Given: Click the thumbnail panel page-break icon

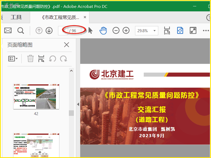Looking at the screenshot, I should 41,58.
